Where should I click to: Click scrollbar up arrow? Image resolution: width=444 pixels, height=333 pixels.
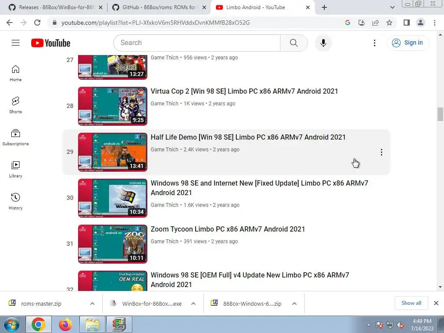[x=440, y=35]
